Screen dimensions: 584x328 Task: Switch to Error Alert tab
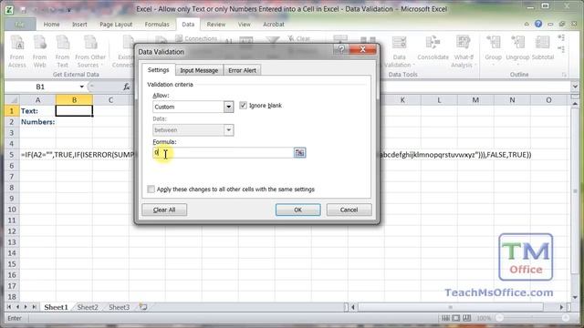coord(242,70)
